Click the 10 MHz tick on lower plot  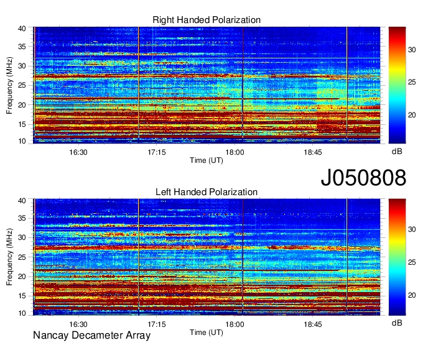(x=22, y=313)
